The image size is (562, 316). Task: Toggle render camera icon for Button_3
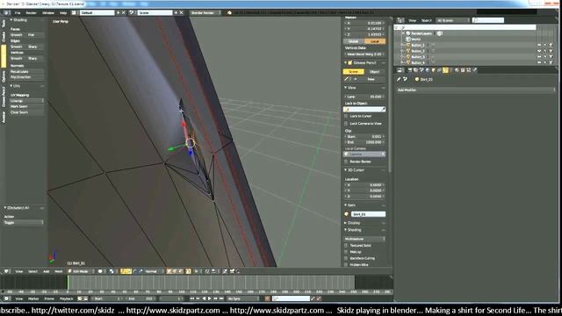[551, 56]
